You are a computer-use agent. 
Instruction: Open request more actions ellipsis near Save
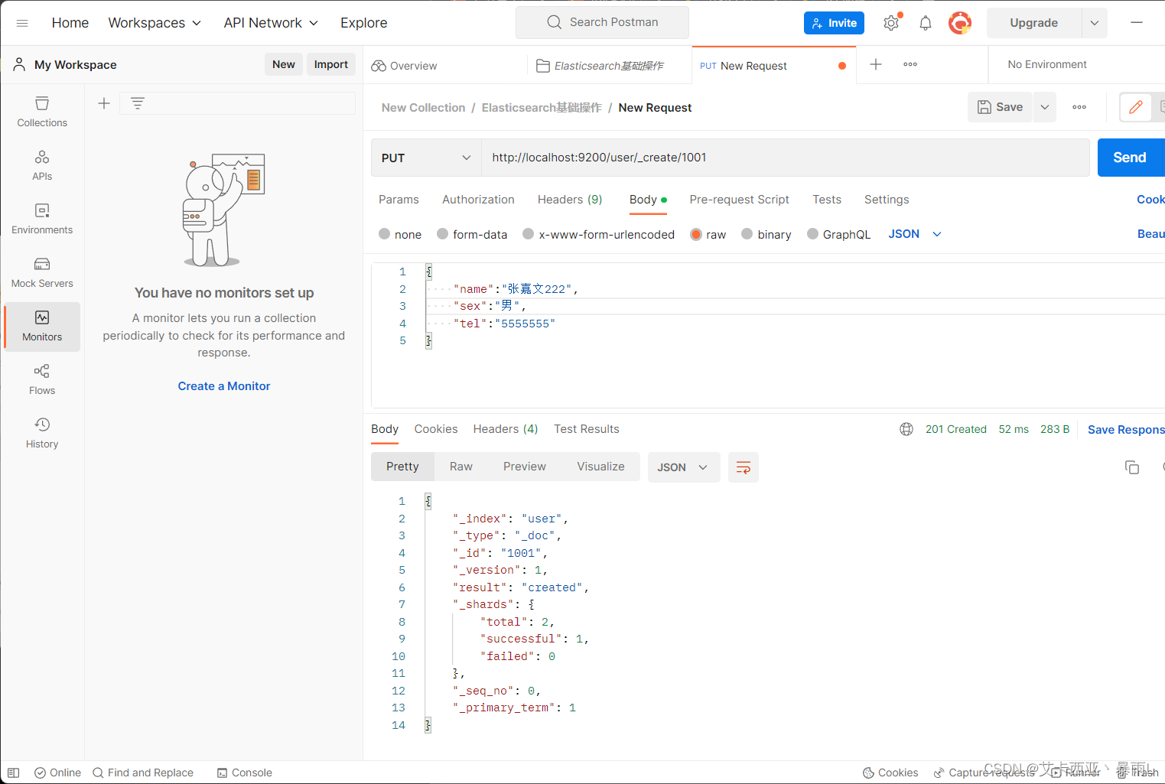pos(1079,107)
